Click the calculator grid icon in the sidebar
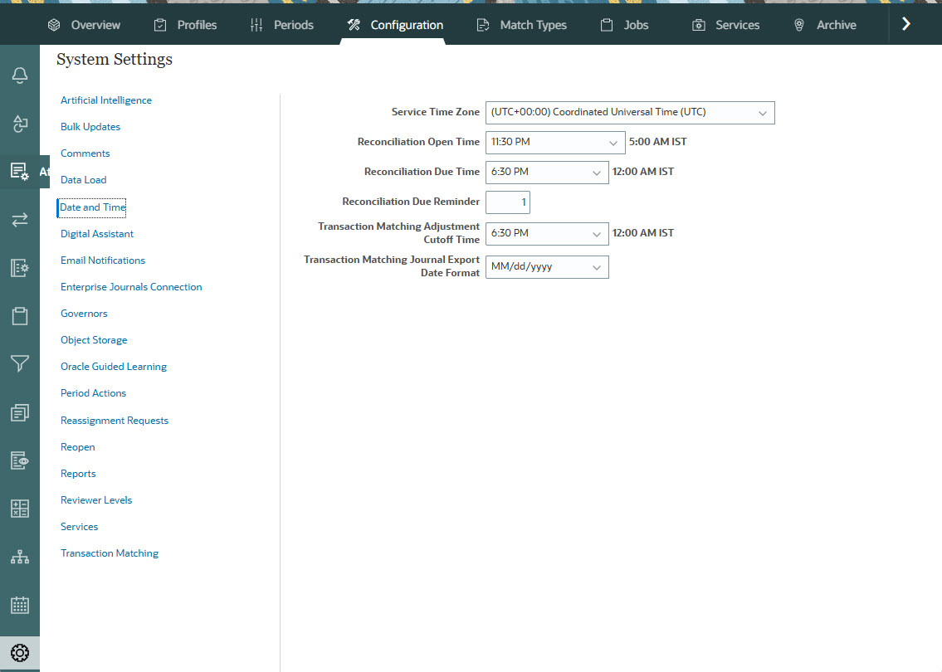Image resolution: width=942 pixels, height=672 pixels. (19, 508)
